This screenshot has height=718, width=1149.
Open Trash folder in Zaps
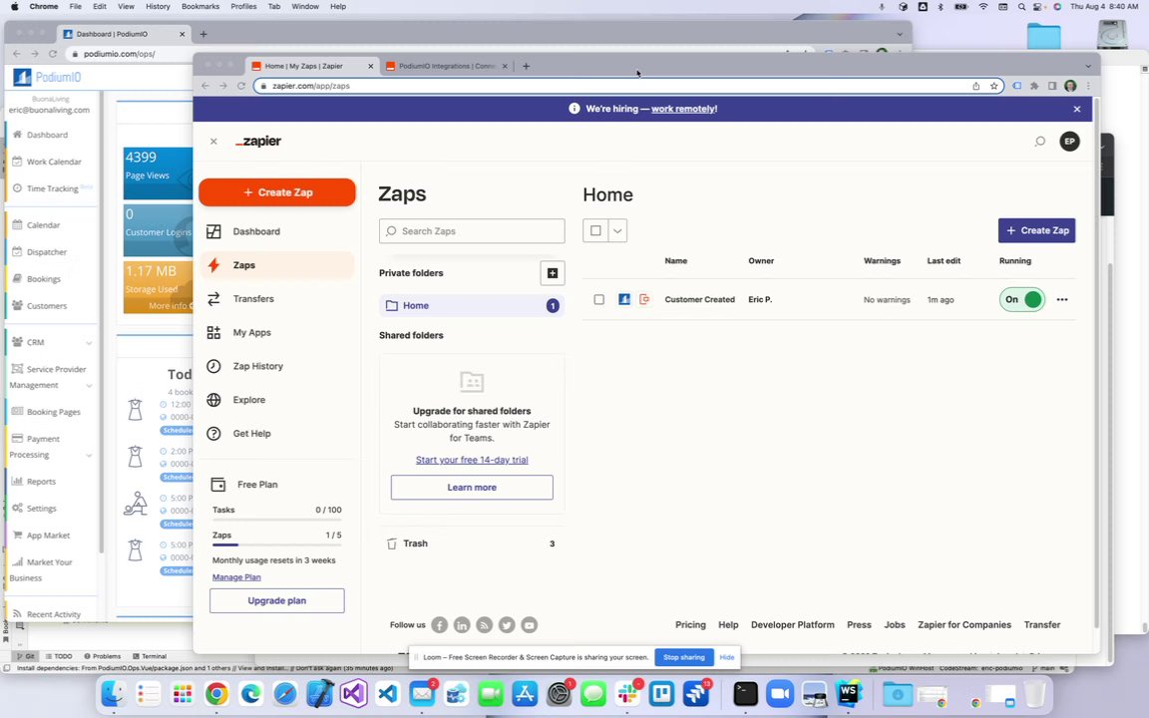[471, 543]
